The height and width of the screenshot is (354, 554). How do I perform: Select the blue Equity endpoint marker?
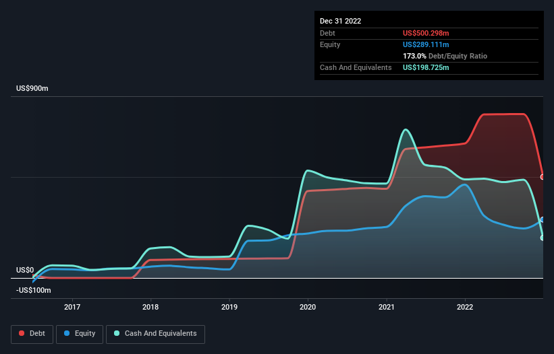click(x=543, y=220)
